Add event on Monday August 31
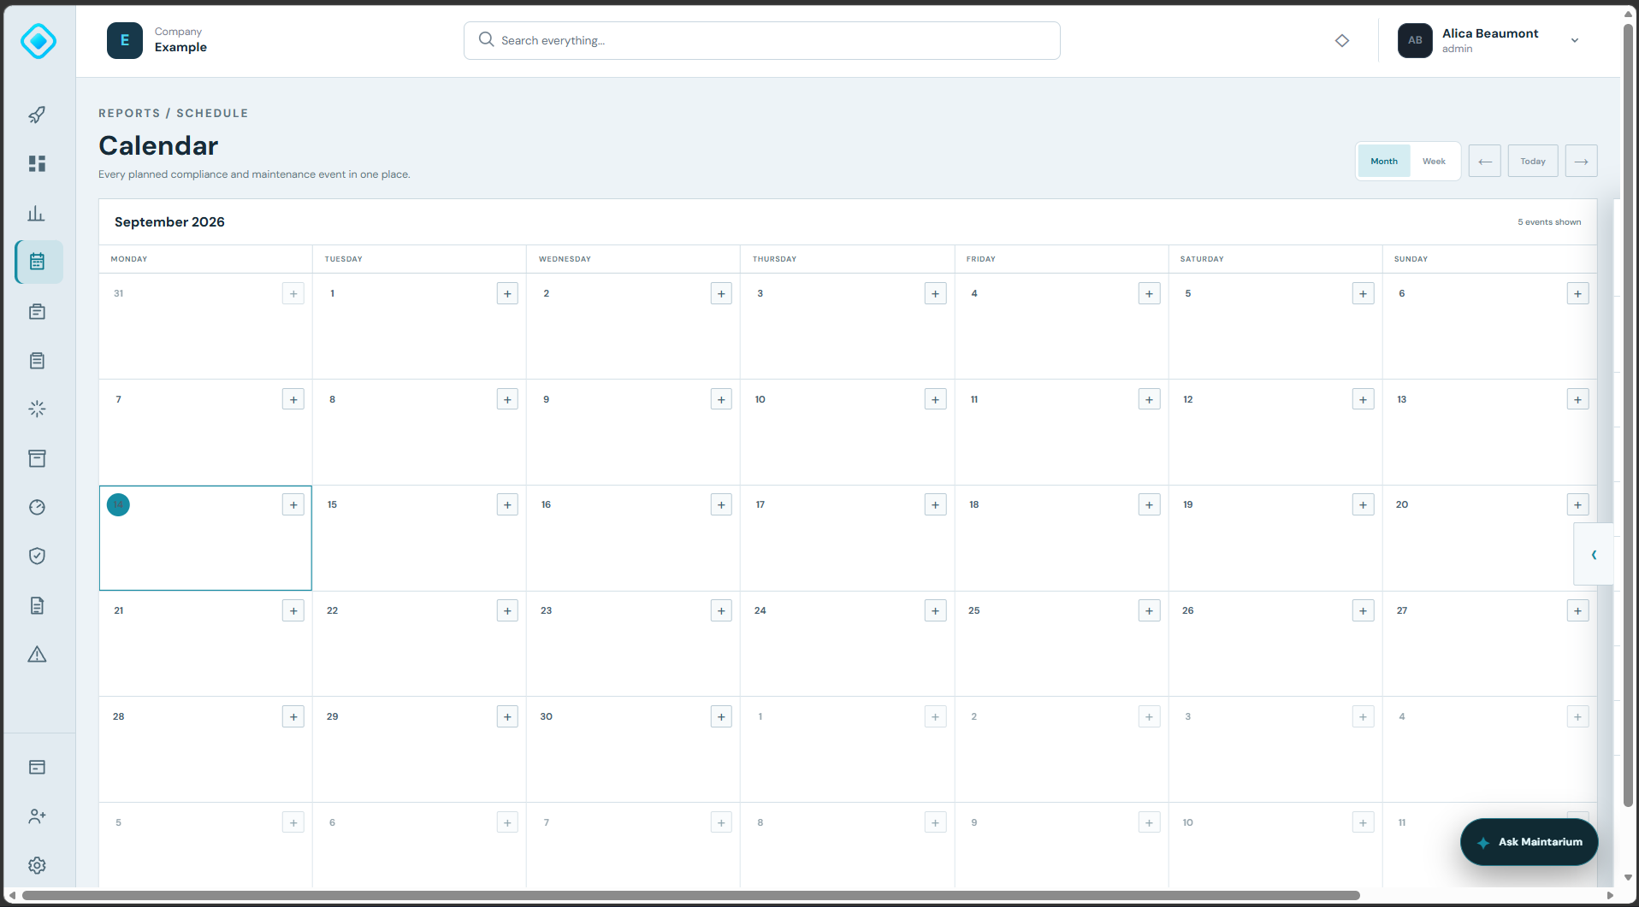1639x907 pixels. (x=293, y=293)
